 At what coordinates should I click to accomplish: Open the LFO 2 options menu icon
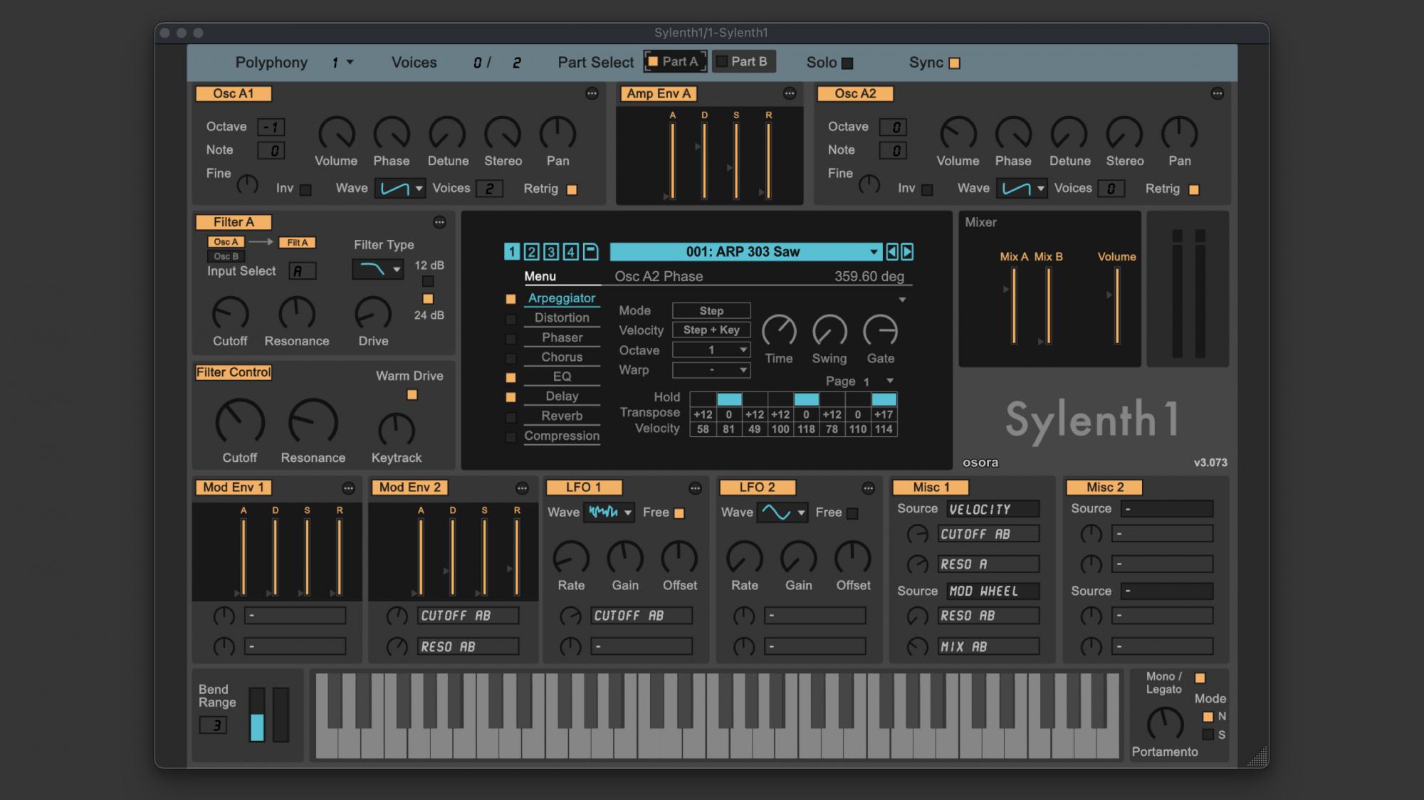[x=868, y=488]
